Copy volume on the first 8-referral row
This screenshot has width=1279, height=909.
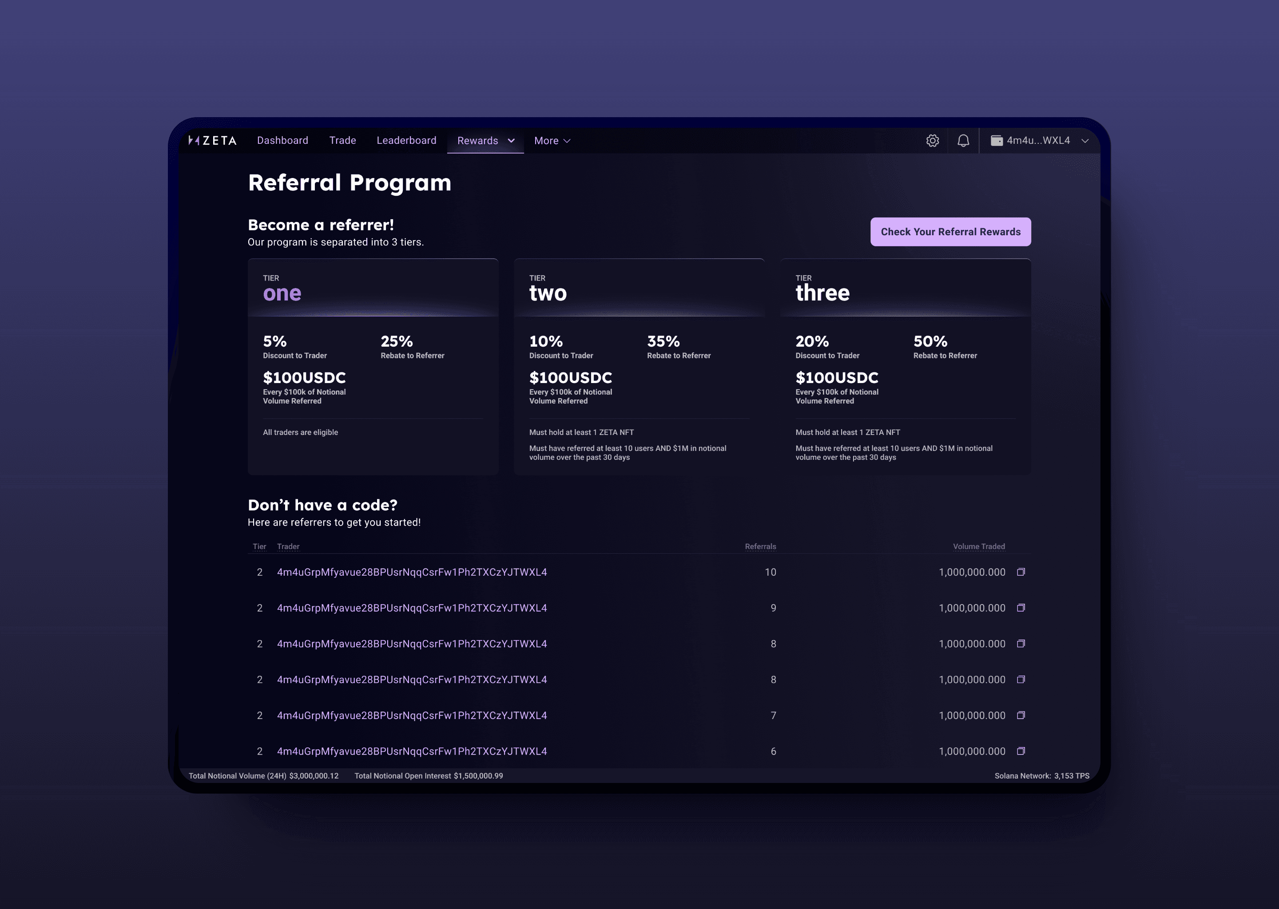[x=1021, y=644]
